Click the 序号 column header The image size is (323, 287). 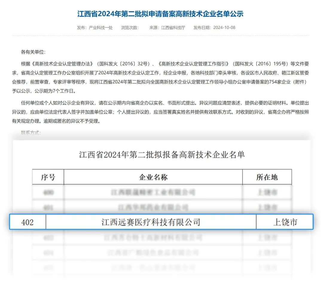click(48, 177)
